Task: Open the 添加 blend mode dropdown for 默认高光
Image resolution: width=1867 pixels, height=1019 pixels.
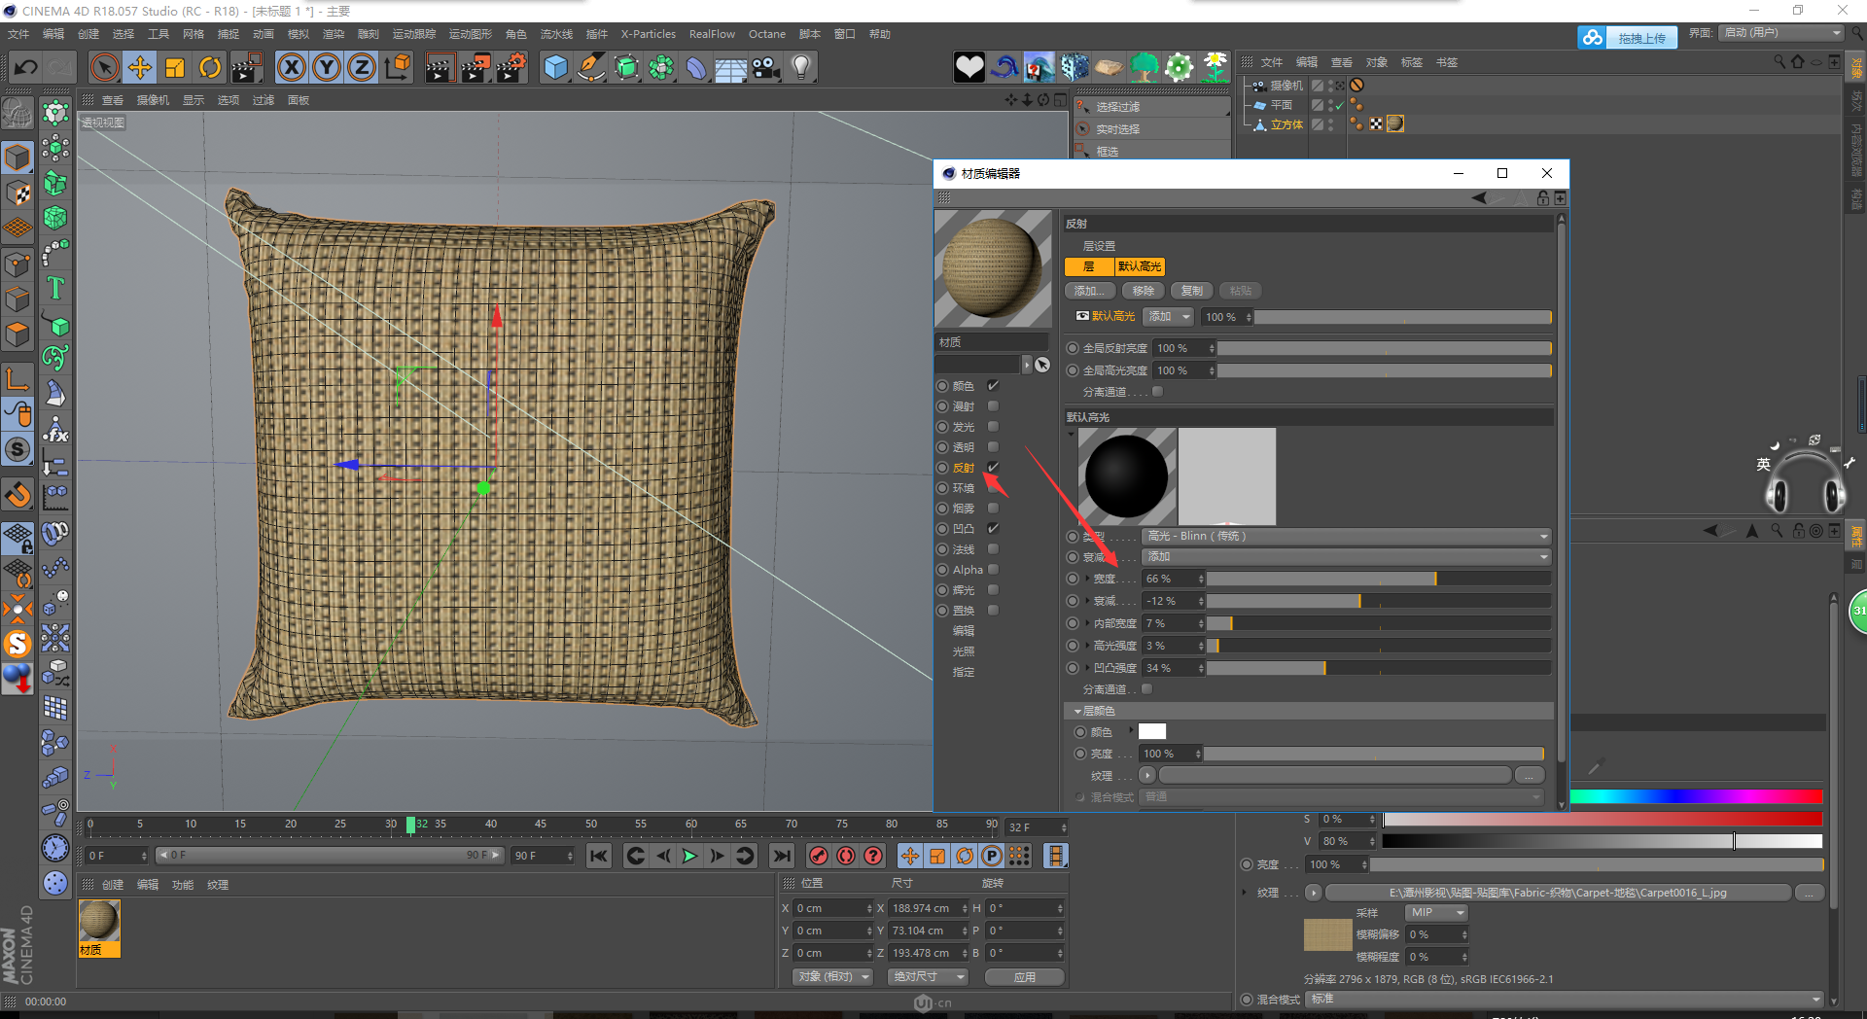Action: pyautogui.click(x=1169, y=317)
